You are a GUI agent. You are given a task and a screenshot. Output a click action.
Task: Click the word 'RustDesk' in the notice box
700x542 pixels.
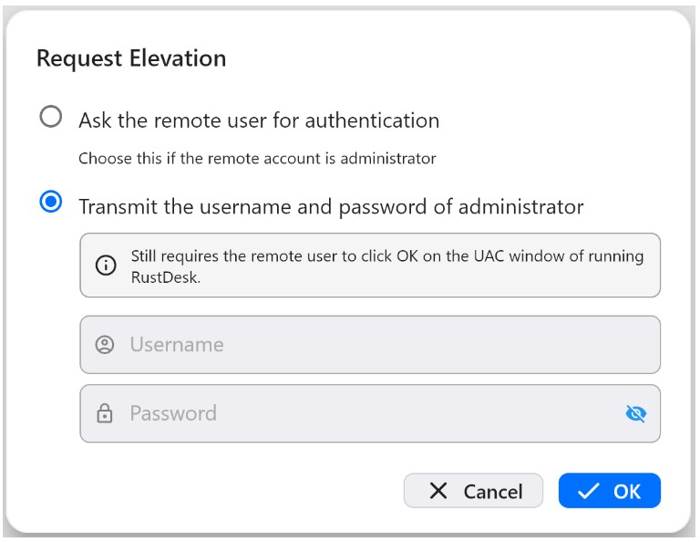pos(164,279)
